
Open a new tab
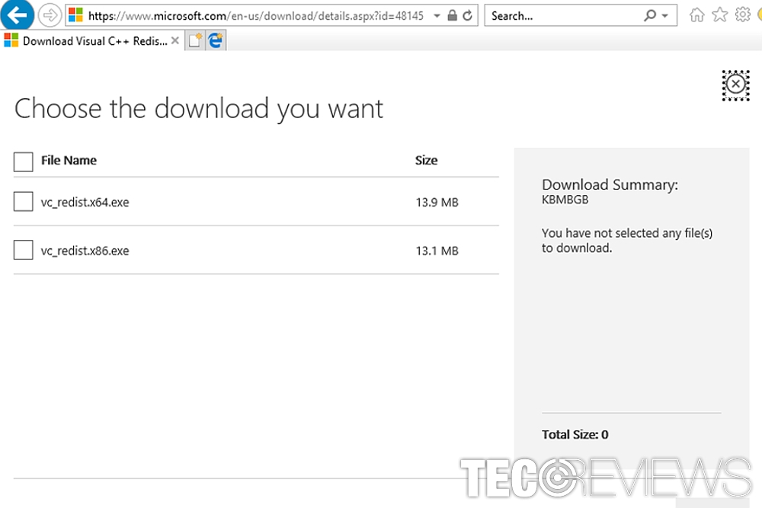tap(195, 40)
